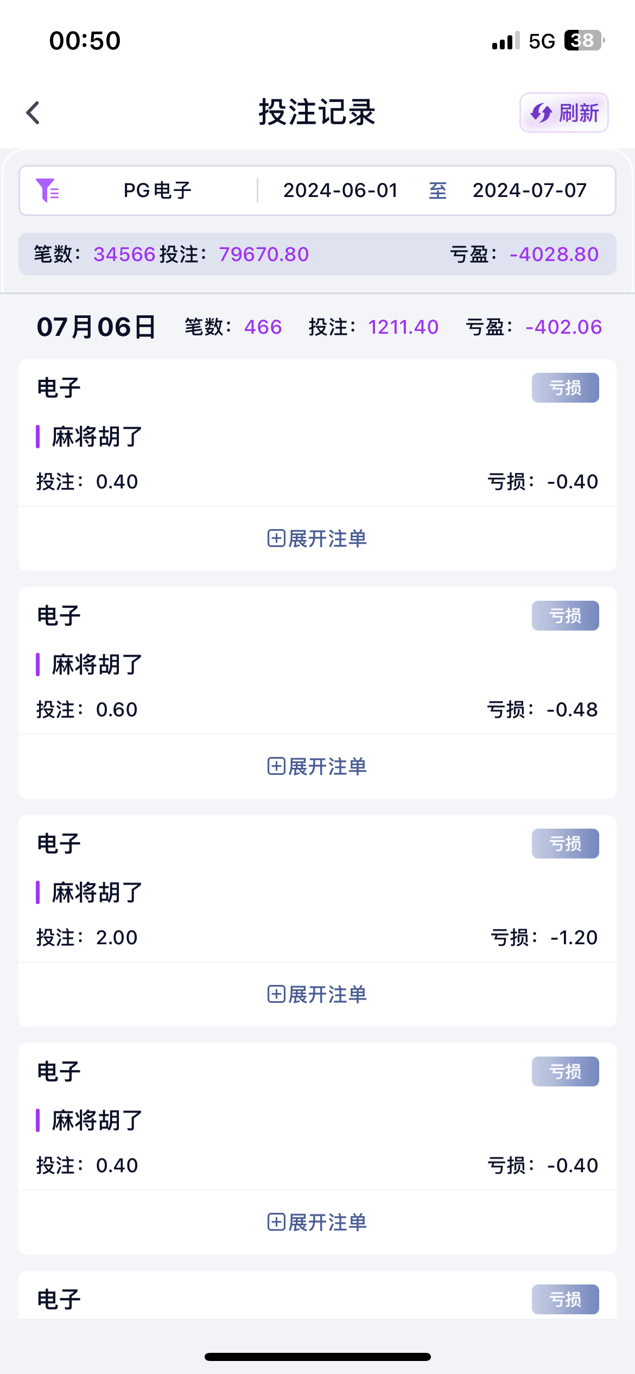Expand 展开注单 under the first 麻将胡了 record
The image size is (635, 1374).
(x=317, y=539)
